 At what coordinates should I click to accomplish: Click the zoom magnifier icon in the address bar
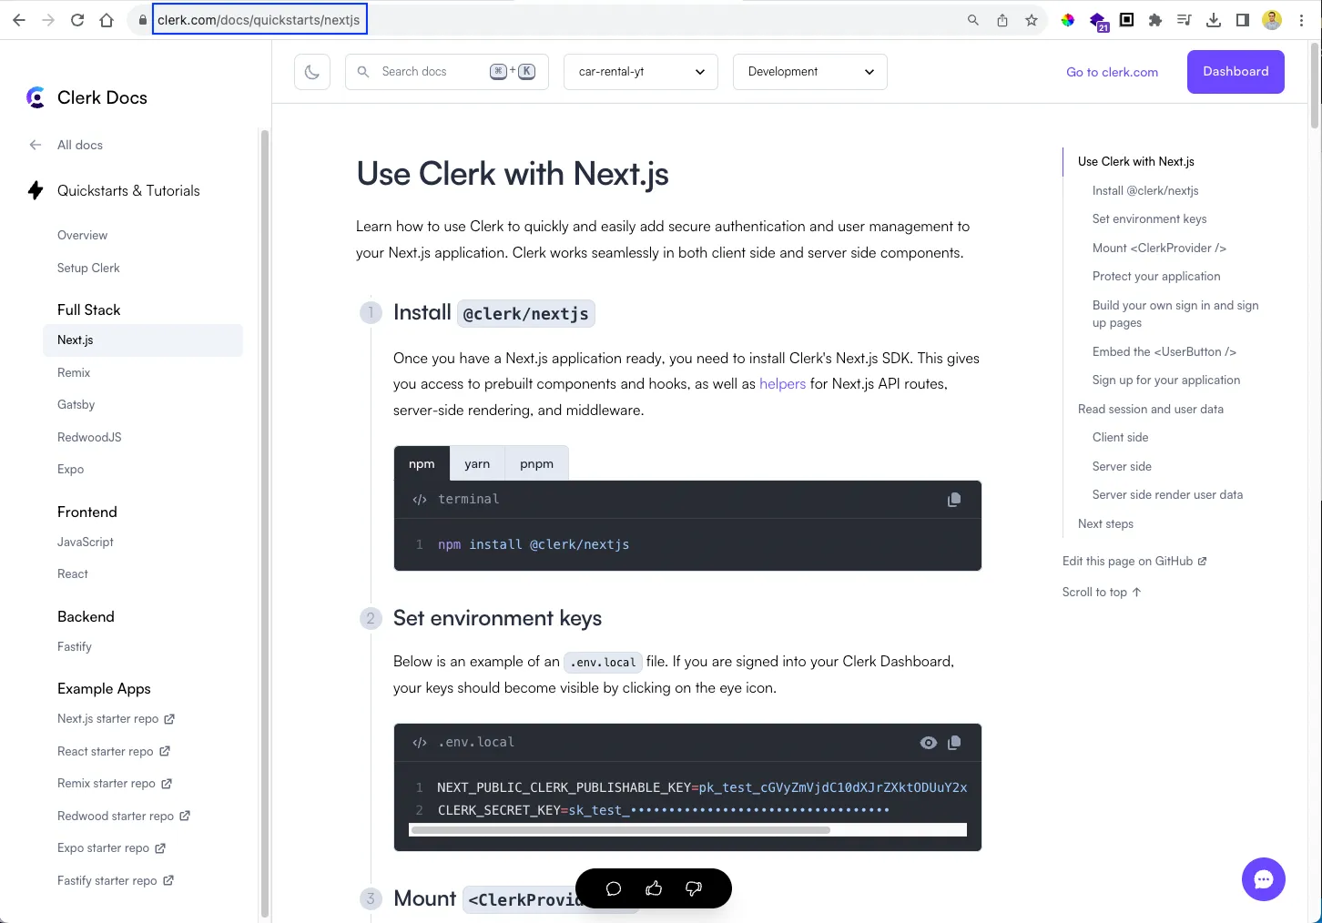click(973, 20)
